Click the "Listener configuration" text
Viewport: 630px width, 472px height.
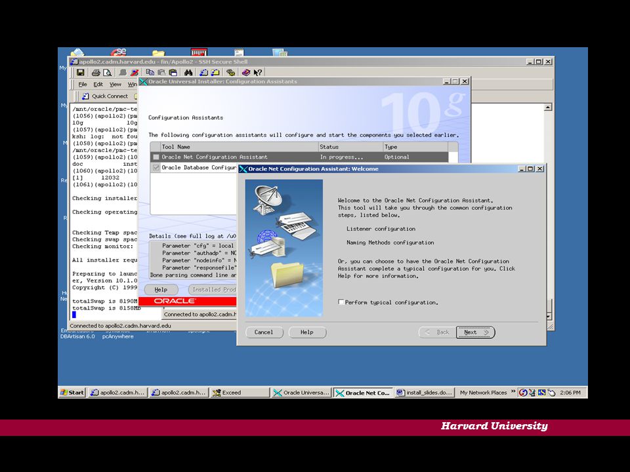coord(381,229)
